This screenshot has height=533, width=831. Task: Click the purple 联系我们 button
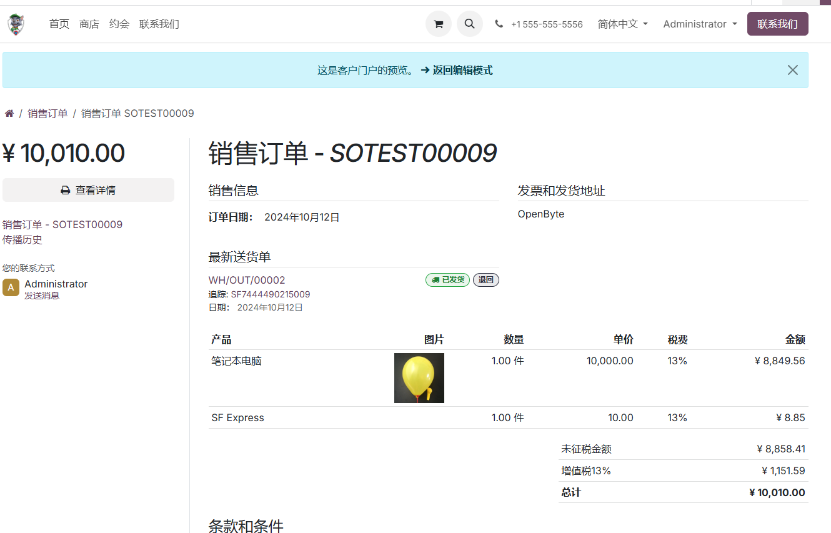click(x=778, y=24)
